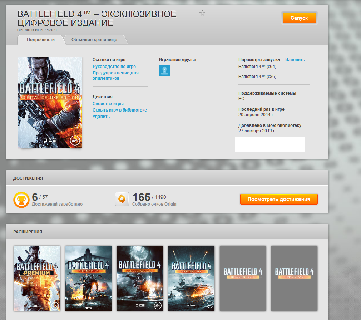Click the Запуск launch button
This screenshot has height=320, width=361.
click(x=299, y=18)
